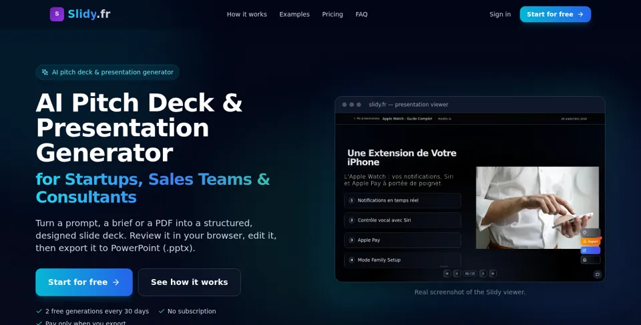Click the checkmark beside No subscription
641x325 pixels.
coord(162,311)
